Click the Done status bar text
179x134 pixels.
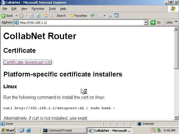point(9,124)
